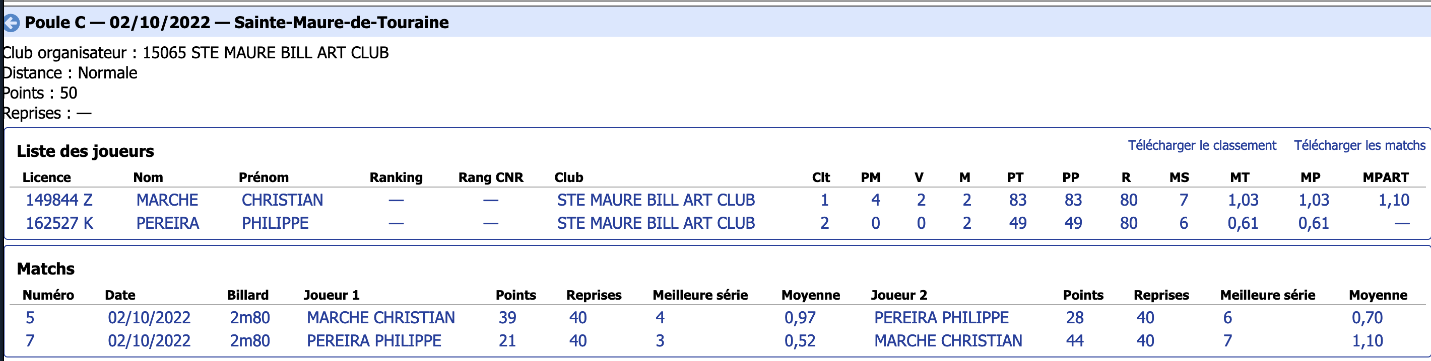The height and width of the screenshot is (361, 1431).
Task: Open STE MAURE BILL ART CLUB in second row
Action: tap(656, 223)
